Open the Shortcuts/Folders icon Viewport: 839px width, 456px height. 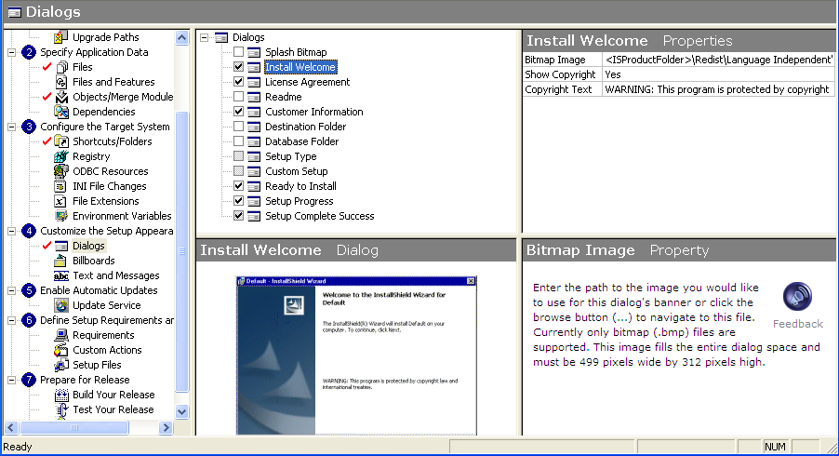pos(61,141)
